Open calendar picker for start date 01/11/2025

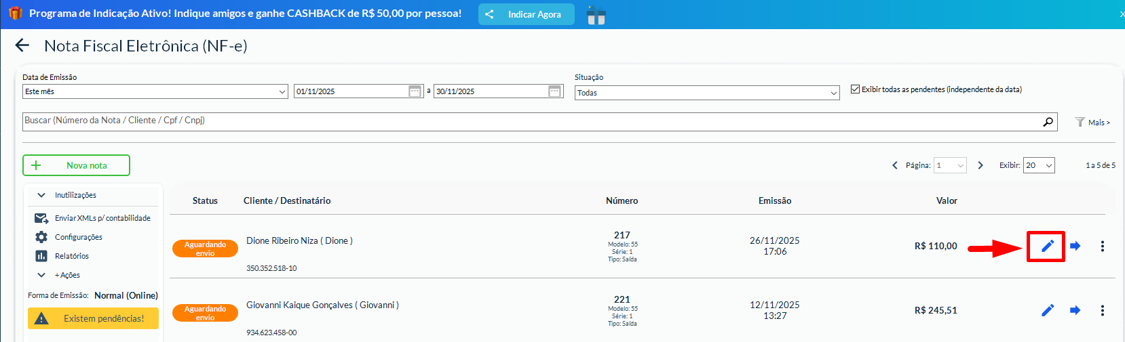[415, 91]
